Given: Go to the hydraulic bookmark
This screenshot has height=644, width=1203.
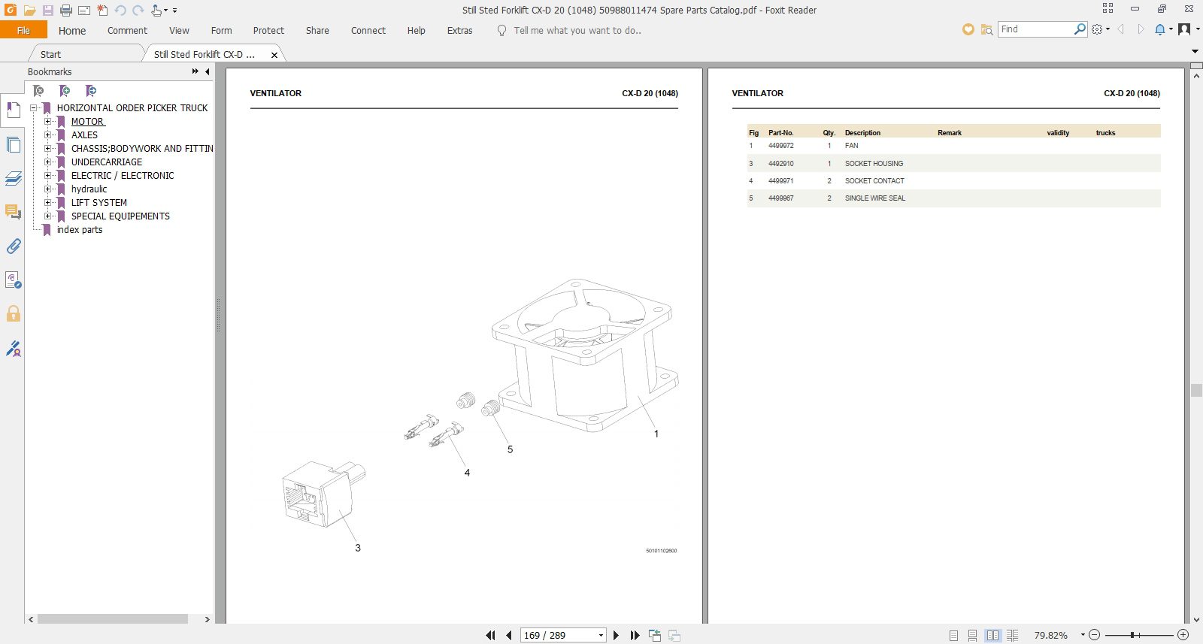Looking at the screenshot, I should [89, 189].
